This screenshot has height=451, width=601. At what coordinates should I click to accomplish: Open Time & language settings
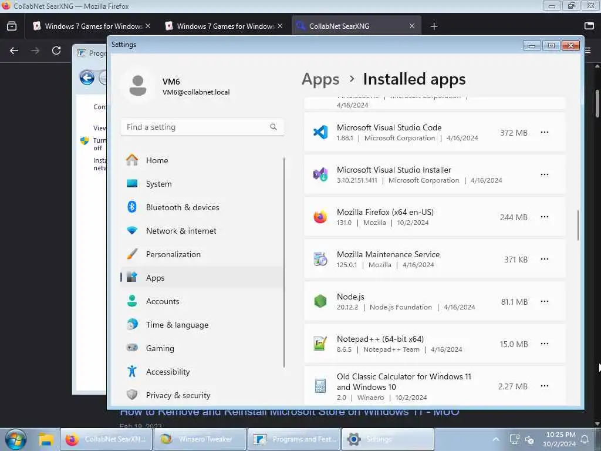202,325
